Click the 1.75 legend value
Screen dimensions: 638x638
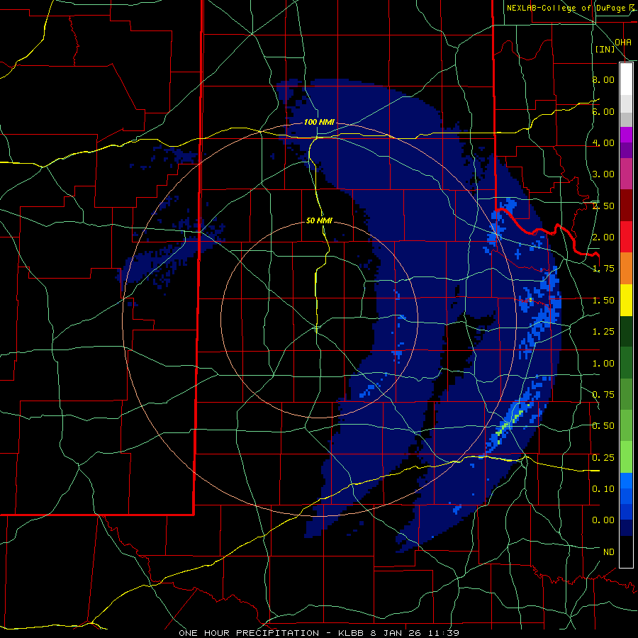pyautogui.click(x=603, y=269)
